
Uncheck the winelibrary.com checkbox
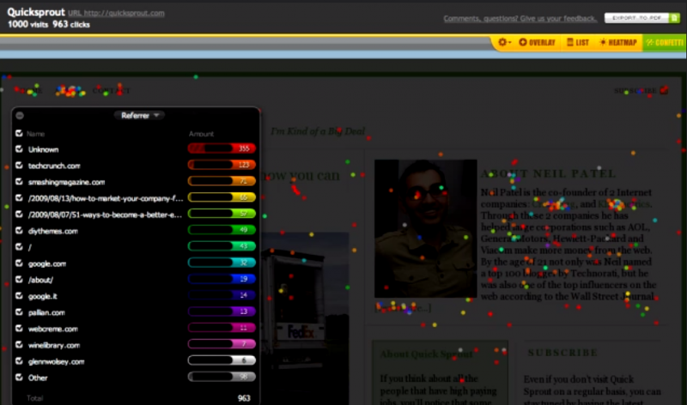pos(19,345)
